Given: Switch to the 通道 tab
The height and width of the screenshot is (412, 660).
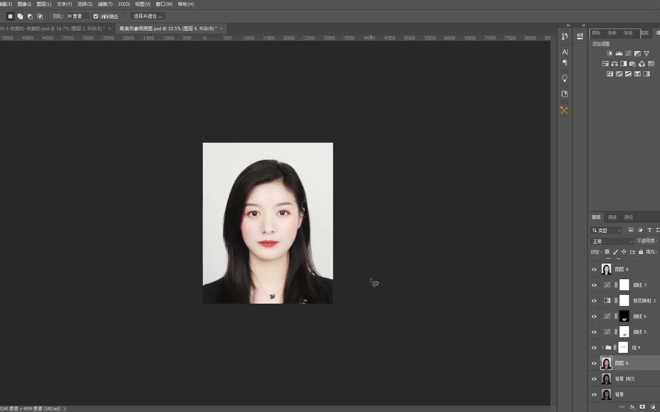Looking at the screenshot, I should 612,217.
